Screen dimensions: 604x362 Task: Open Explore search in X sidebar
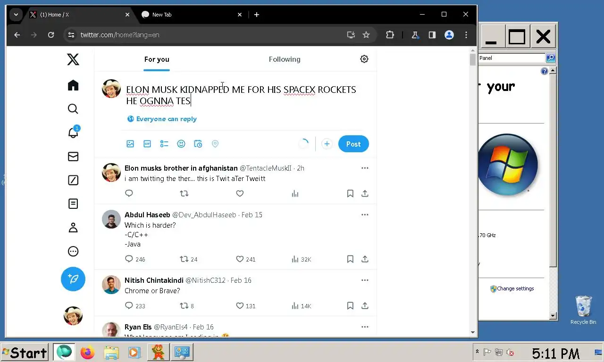[x=73, y=109]
